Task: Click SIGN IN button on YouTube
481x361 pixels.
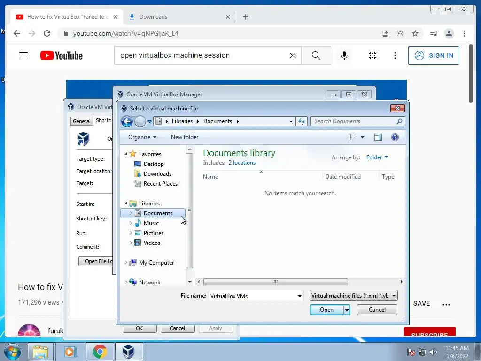Action: (434, 55)
